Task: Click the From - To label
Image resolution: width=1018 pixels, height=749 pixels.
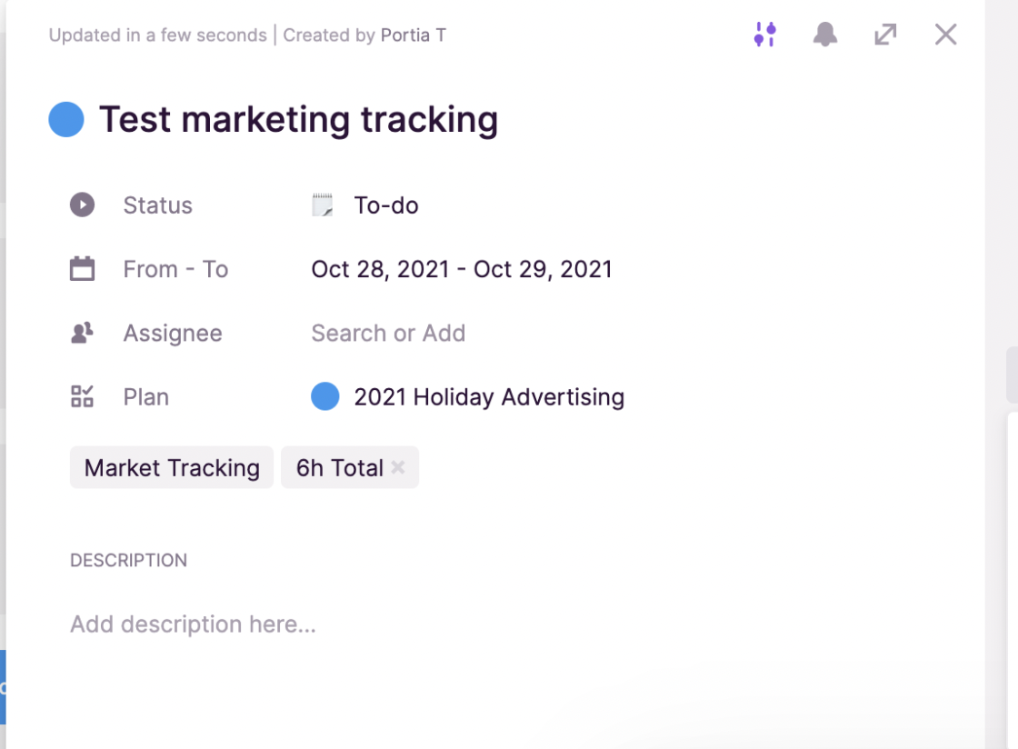Action: [x=176, y=269]
